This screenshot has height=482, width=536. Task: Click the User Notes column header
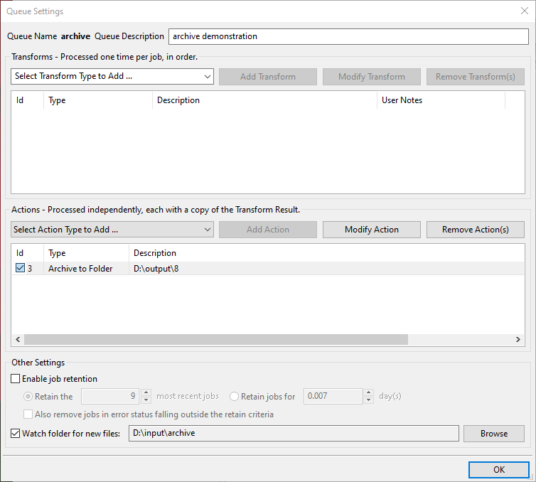(x=440, y=100)
